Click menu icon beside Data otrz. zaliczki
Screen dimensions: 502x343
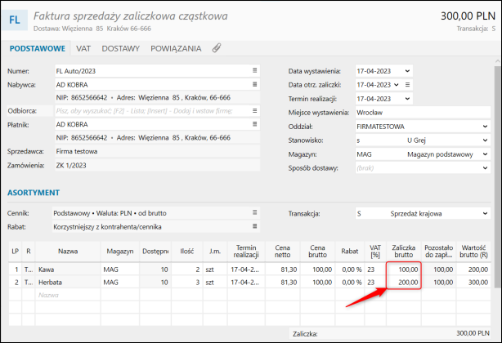point(407,84)
